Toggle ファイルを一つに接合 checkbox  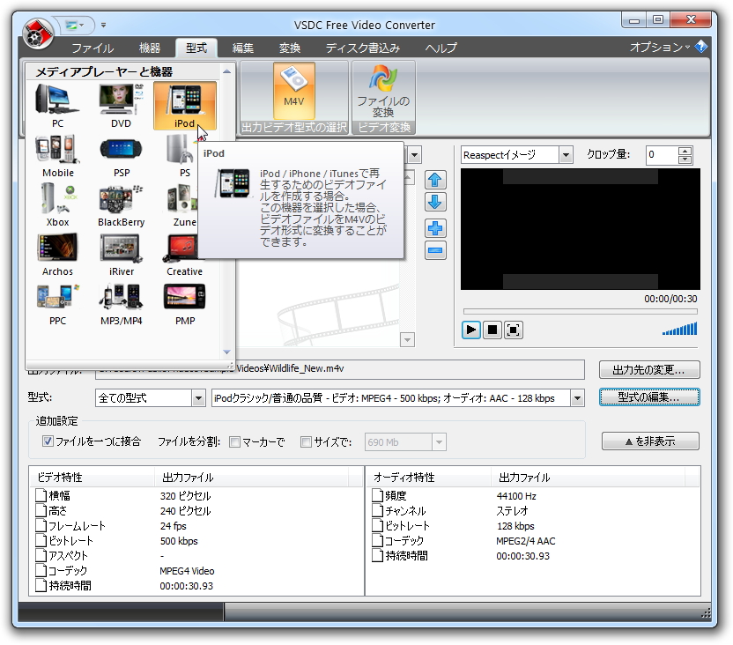pyautogui.click(x=48, y=441)
